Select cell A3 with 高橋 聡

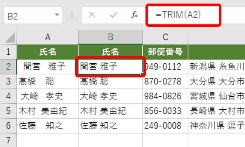click(48, 81)
